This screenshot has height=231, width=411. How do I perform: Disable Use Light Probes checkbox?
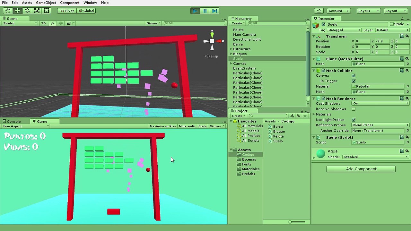(354, 120)
